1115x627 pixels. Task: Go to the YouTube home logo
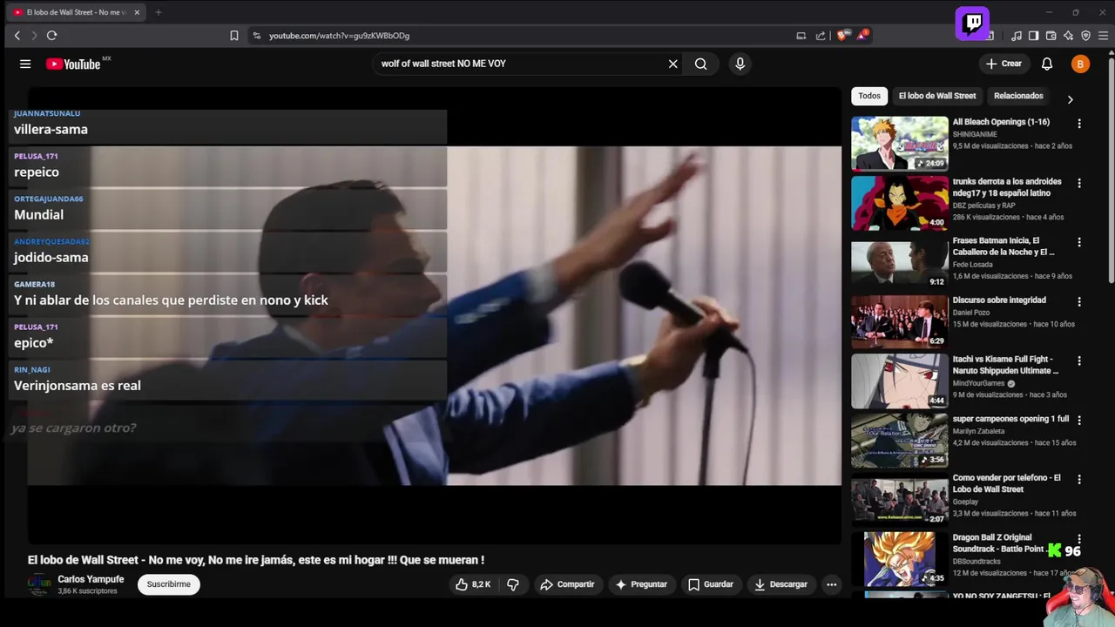point(73,64)
